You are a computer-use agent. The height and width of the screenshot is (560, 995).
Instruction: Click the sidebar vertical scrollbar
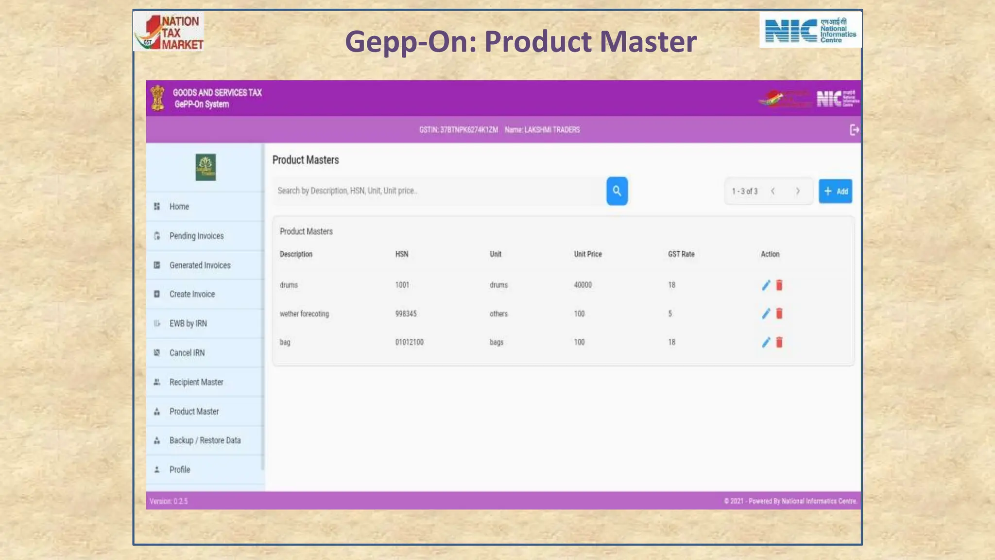point(263,307)
